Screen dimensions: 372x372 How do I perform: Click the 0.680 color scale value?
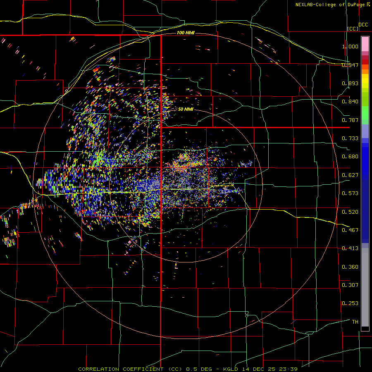[350, 157]
